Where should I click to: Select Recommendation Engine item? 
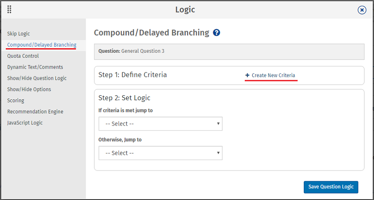tap(35, 111)
